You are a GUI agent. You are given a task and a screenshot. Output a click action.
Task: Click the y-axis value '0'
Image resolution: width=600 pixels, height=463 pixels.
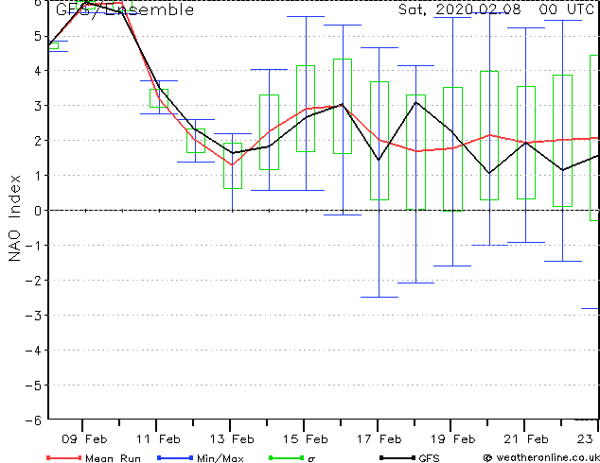click(38, 211)
